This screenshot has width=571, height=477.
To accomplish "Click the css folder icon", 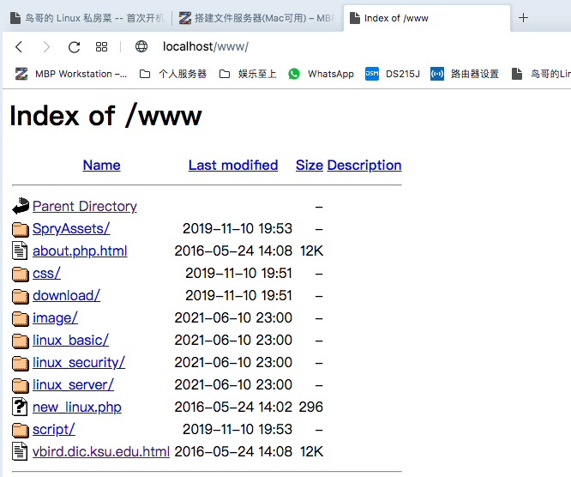I will pos(21,274).
